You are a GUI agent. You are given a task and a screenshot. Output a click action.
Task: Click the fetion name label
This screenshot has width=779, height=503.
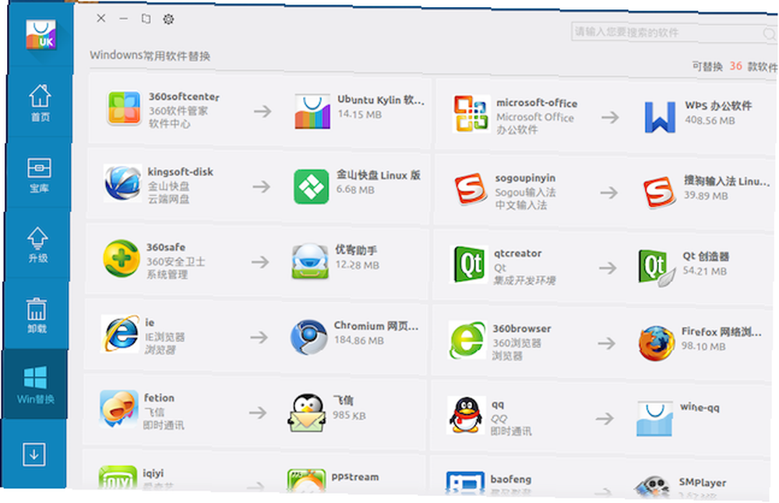click(159, 398)
